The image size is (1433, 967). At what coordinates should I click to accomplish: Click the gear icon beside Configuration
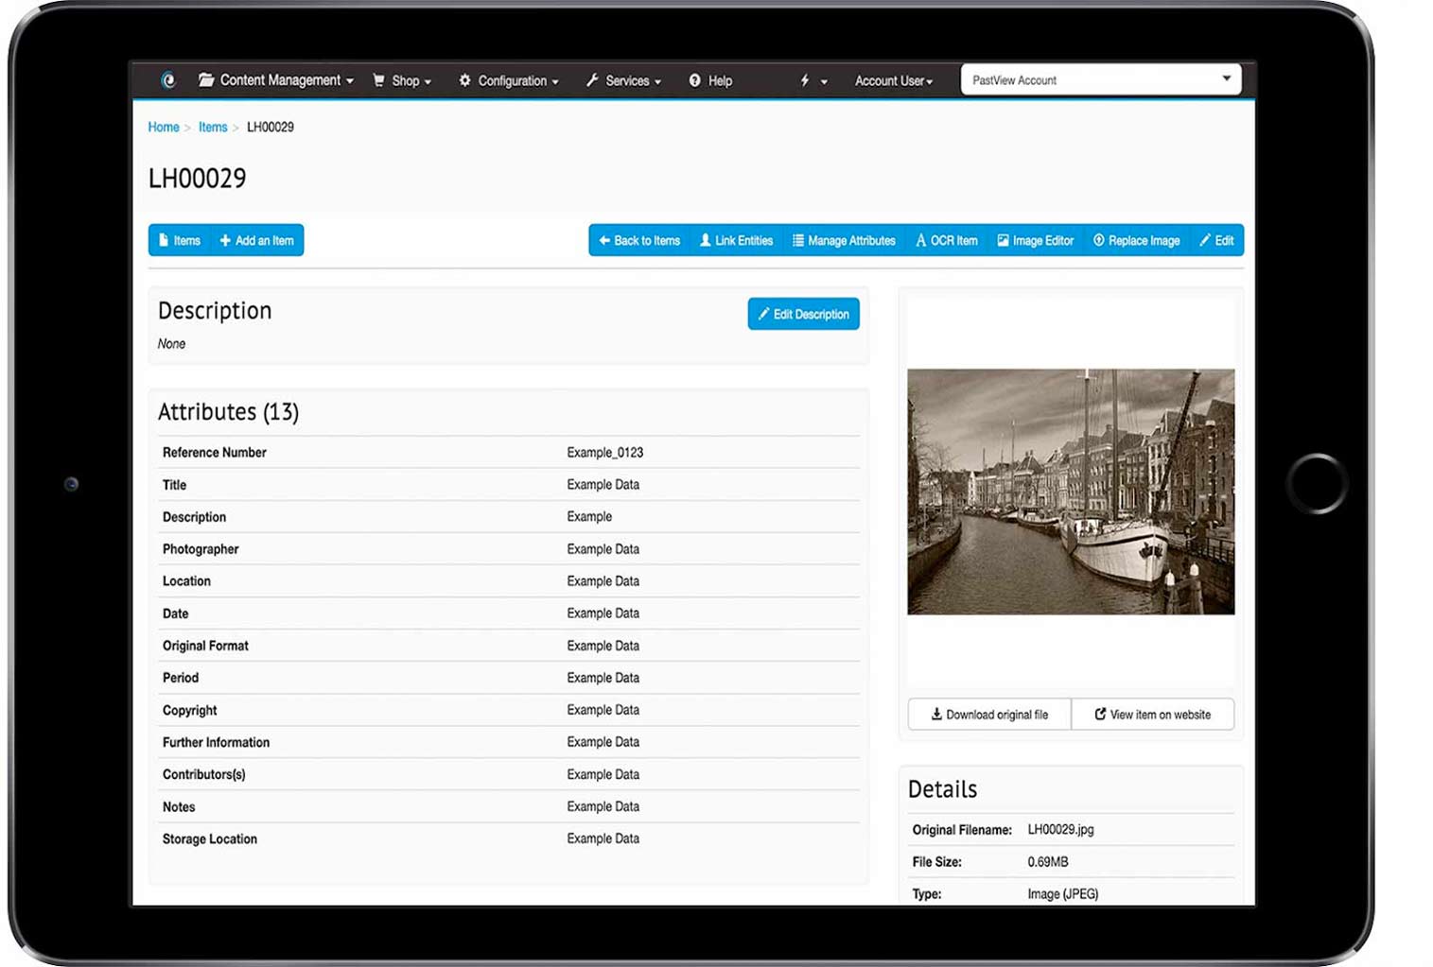tap(464, 80)
